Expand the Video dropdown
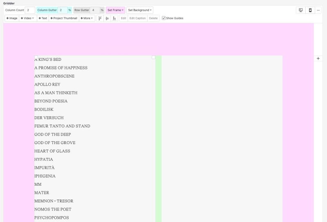The image size is (327, 222). coord(28,18)
